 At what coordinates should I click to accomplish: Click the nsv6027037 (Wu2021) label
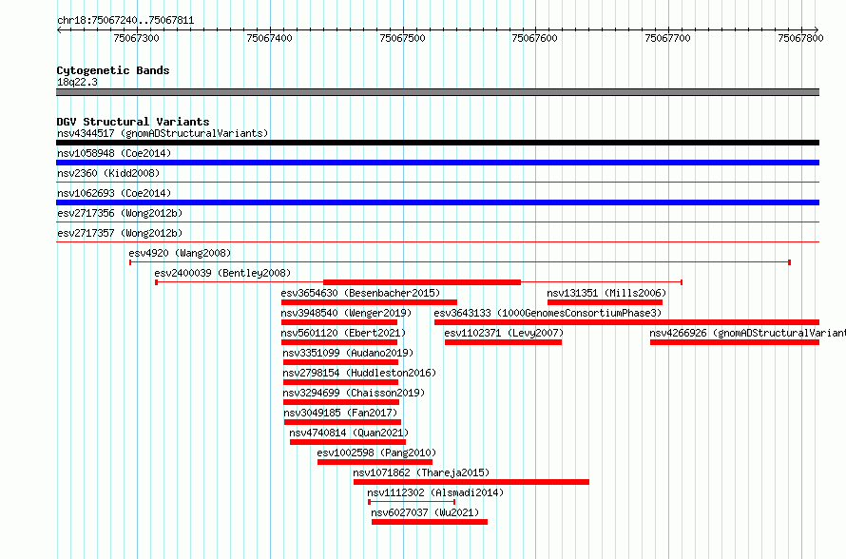point(425,512)
